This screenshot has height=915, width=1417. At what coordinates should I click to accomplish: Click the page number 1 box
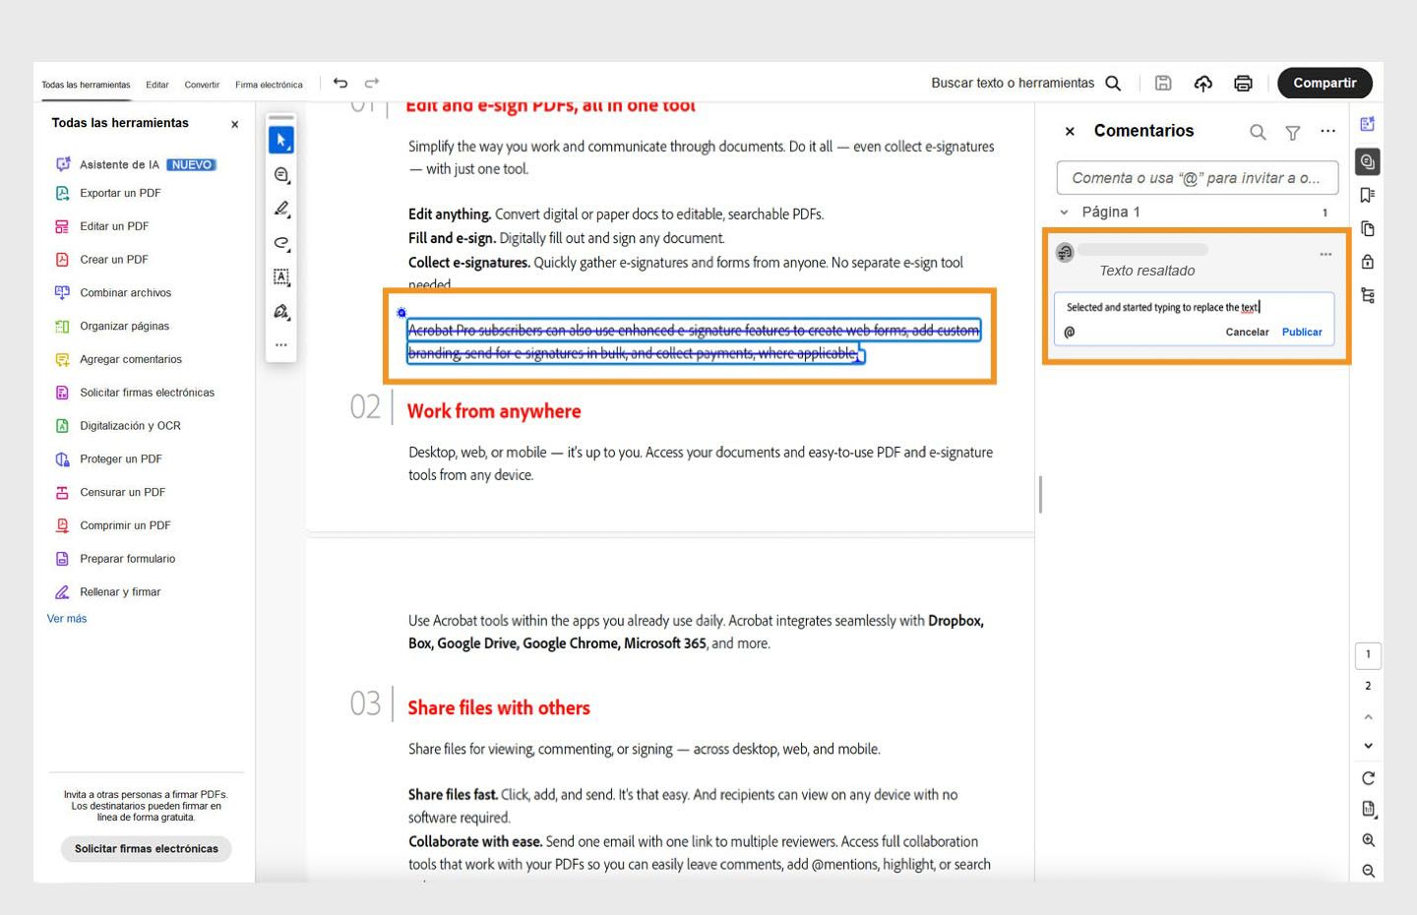[1368, 655]
